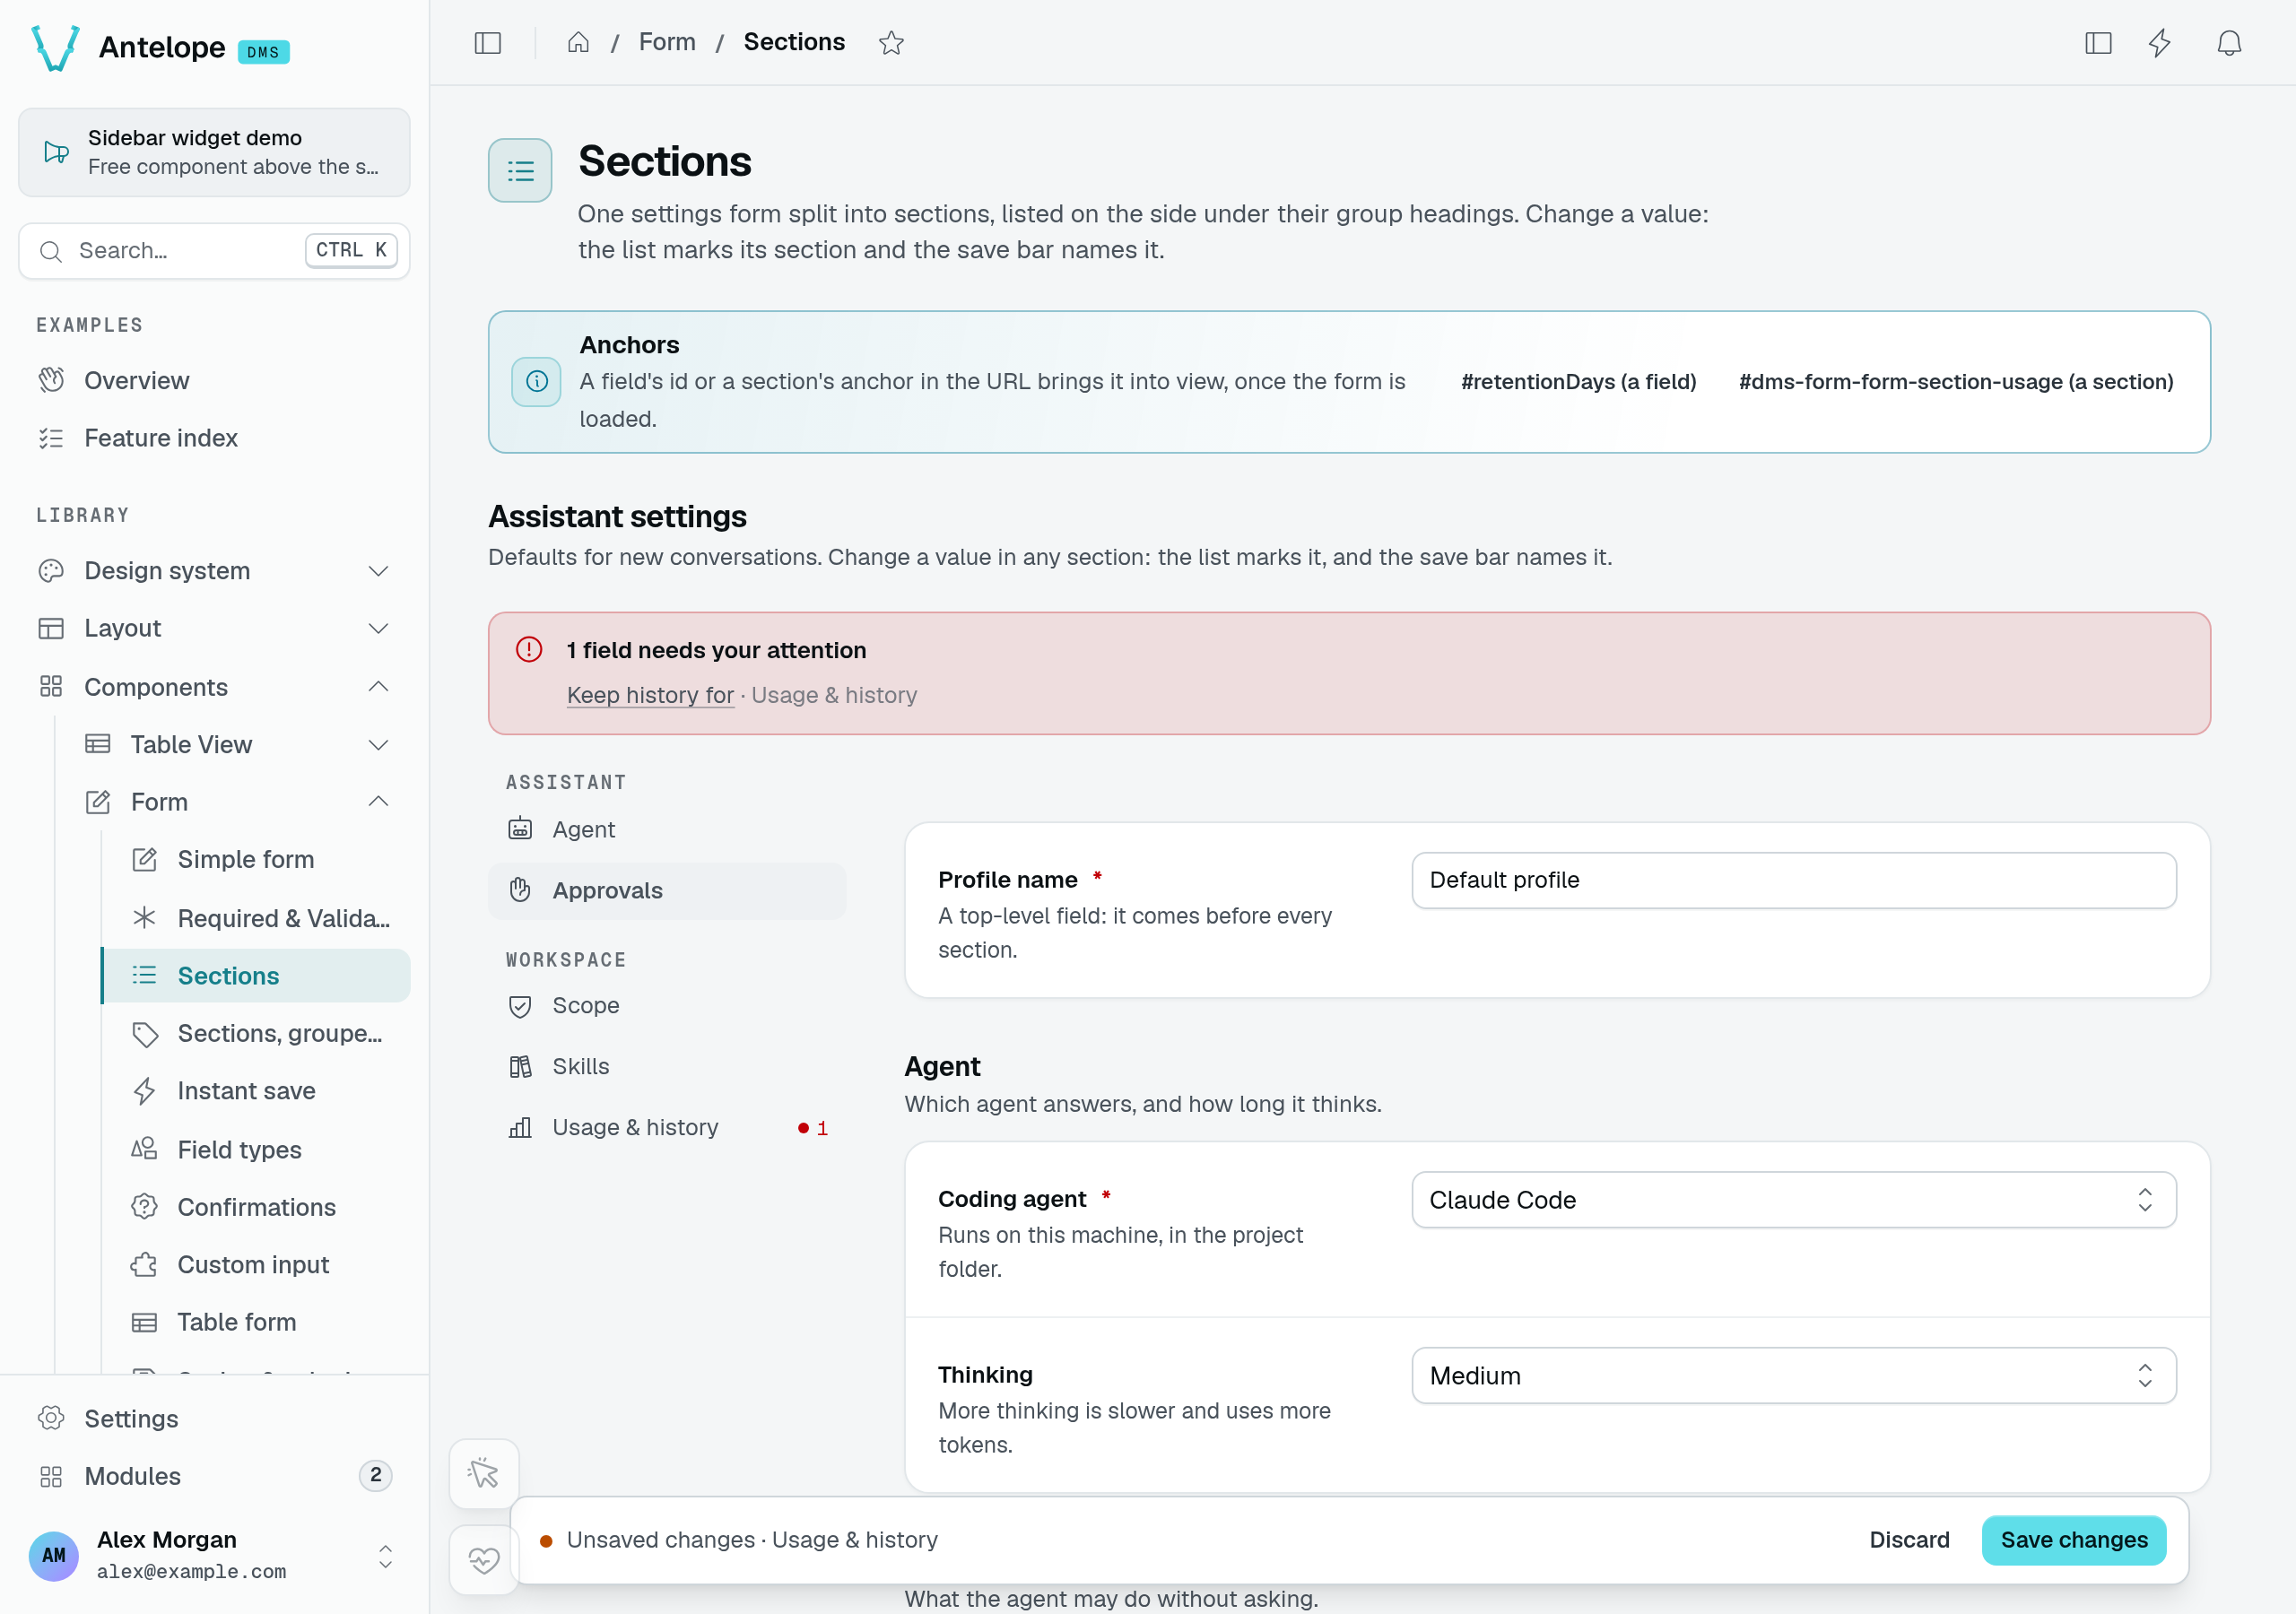
Task: Open the Simple form page
Action: pos(256,859)
